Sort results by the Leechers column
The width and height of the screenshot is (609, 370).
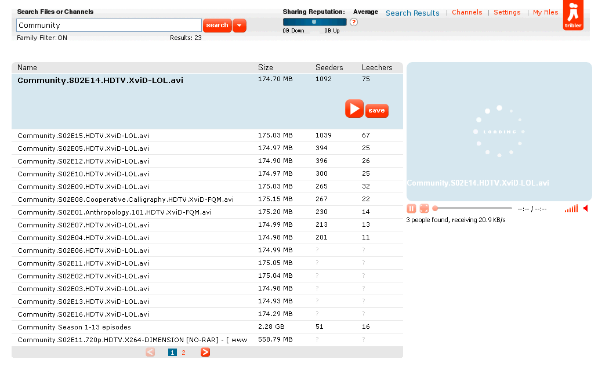point(377,67)
